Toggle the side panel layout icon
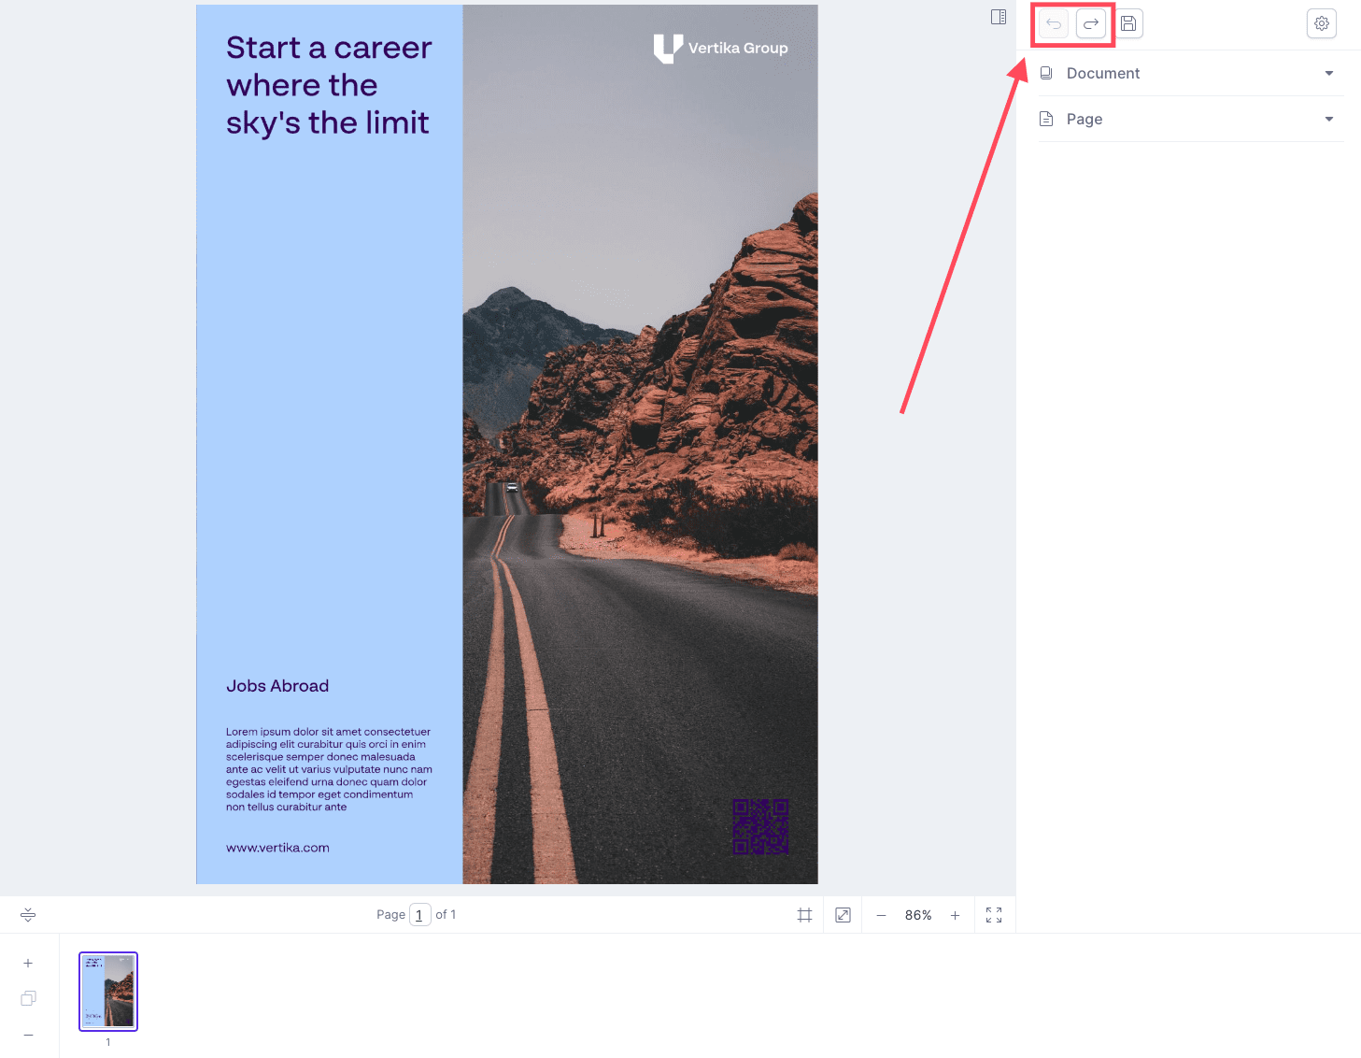This screenshot has width=1361, height=1058. [999, 17]
